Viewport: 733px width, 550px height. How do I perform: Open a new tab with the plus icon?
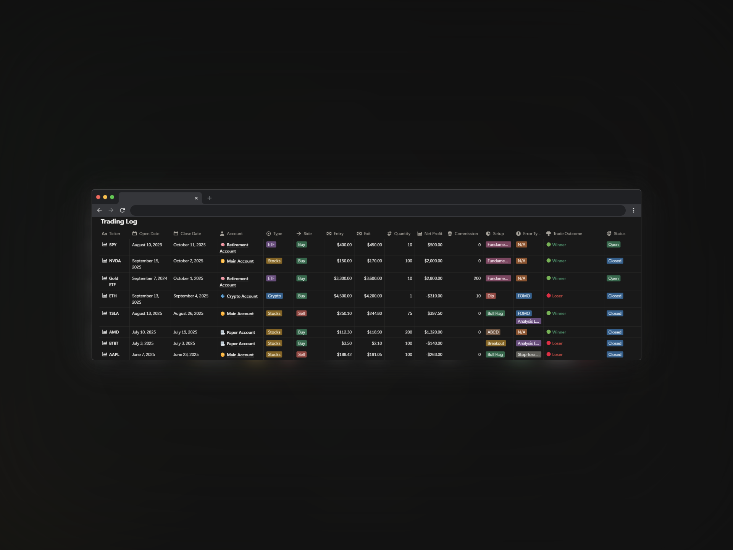point(209,198)
